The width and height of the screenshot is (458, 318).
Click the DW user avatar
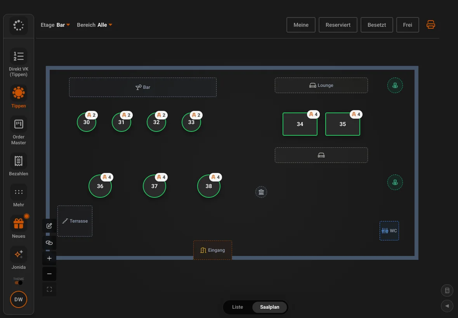[18, 299]
